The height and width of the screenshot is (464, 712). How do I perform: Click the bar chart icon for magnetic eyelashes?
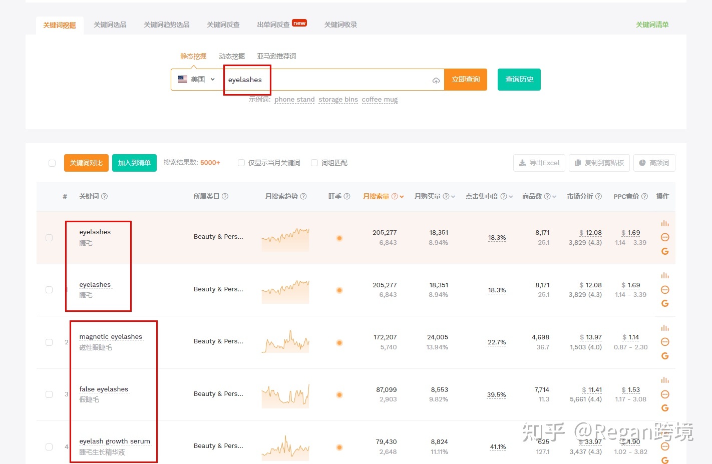(x=665, y=328)
